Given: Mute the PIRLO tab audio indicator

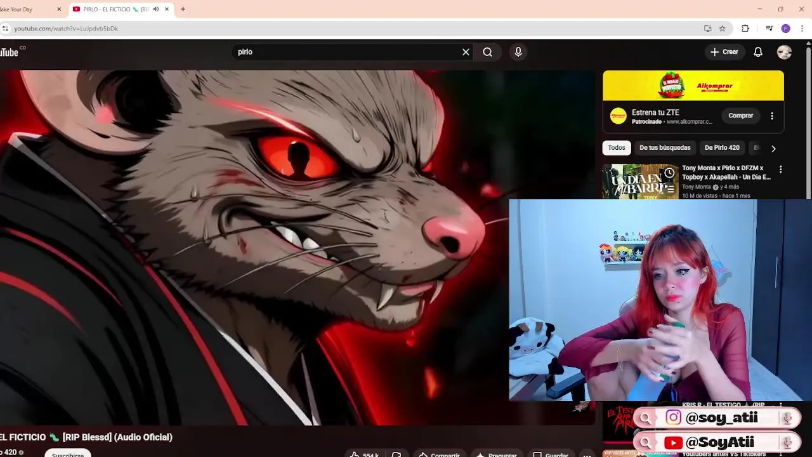Looking at the screenshot, I should pyautogui.click(x=155, y=10).
